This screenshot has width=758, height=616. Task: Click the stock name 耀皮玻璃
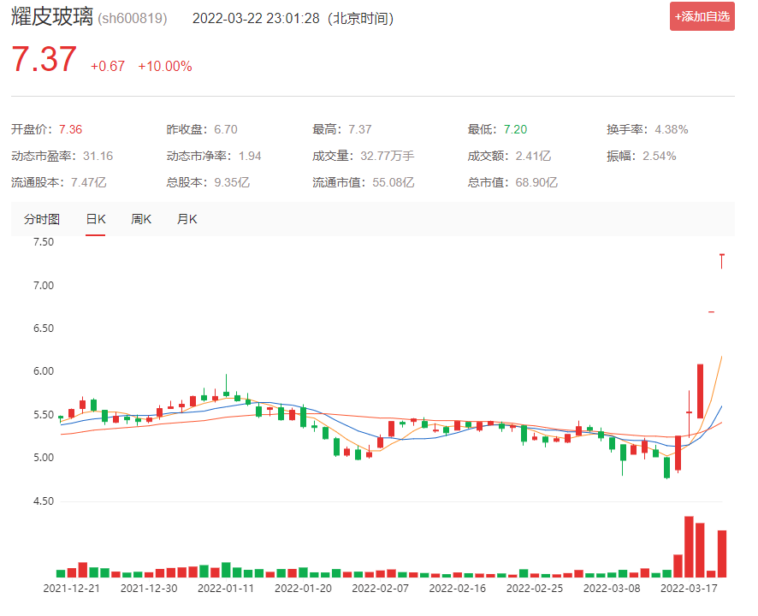coord(50,18)
